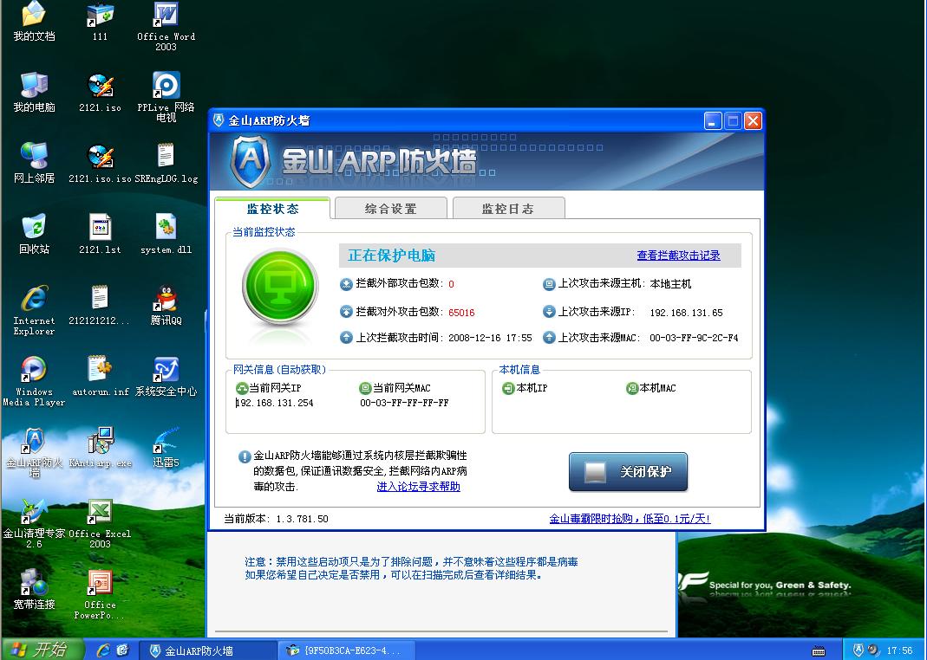Launch 腾讯QQ desktop shortcut

point(166,305)
